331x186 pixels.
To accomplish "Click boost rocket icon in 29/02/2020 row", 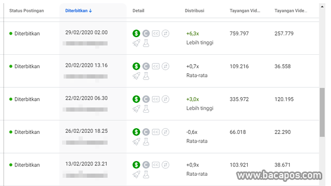I will coord(136,43).
